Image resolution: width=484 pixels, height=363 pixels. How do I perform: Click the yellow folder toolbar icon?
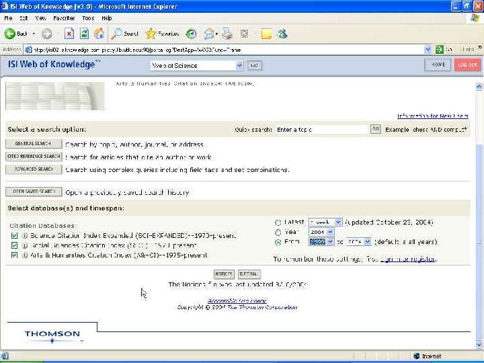266,34
